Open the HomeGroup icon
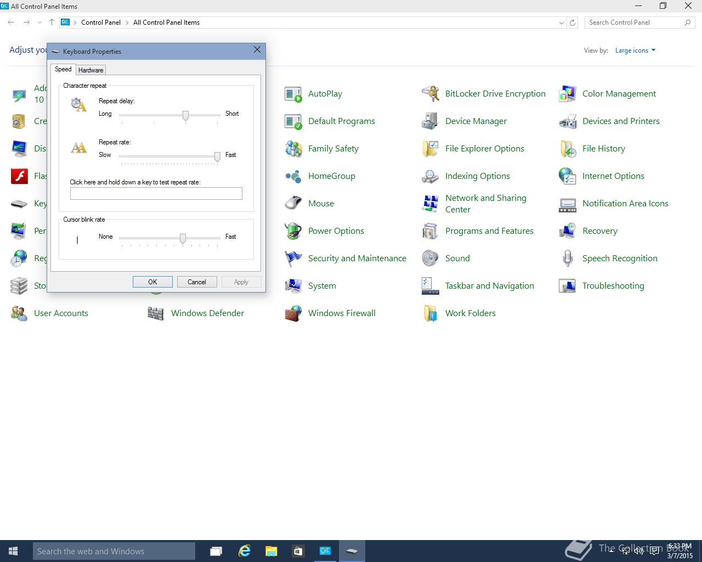 click(293, 176)
